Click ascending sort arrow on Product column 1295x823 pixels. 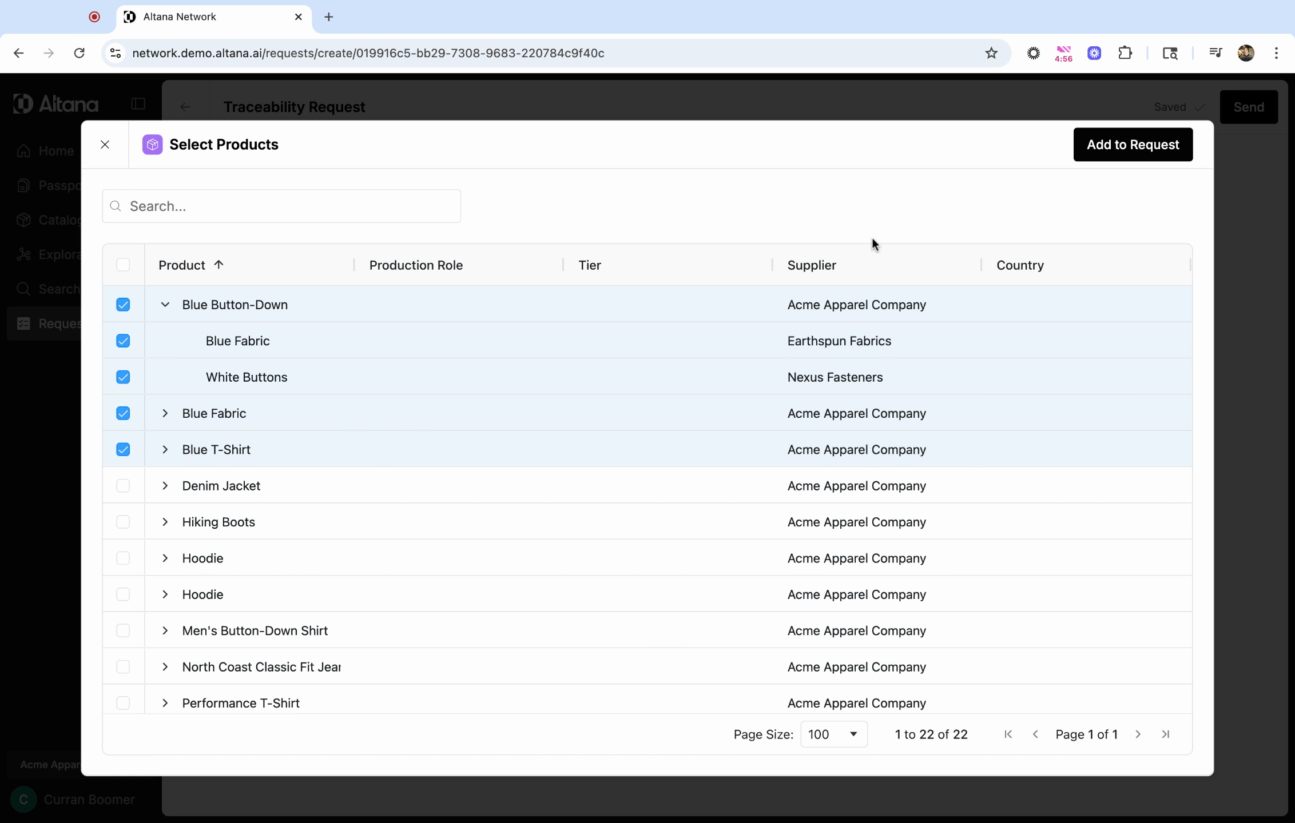[219, 265]
